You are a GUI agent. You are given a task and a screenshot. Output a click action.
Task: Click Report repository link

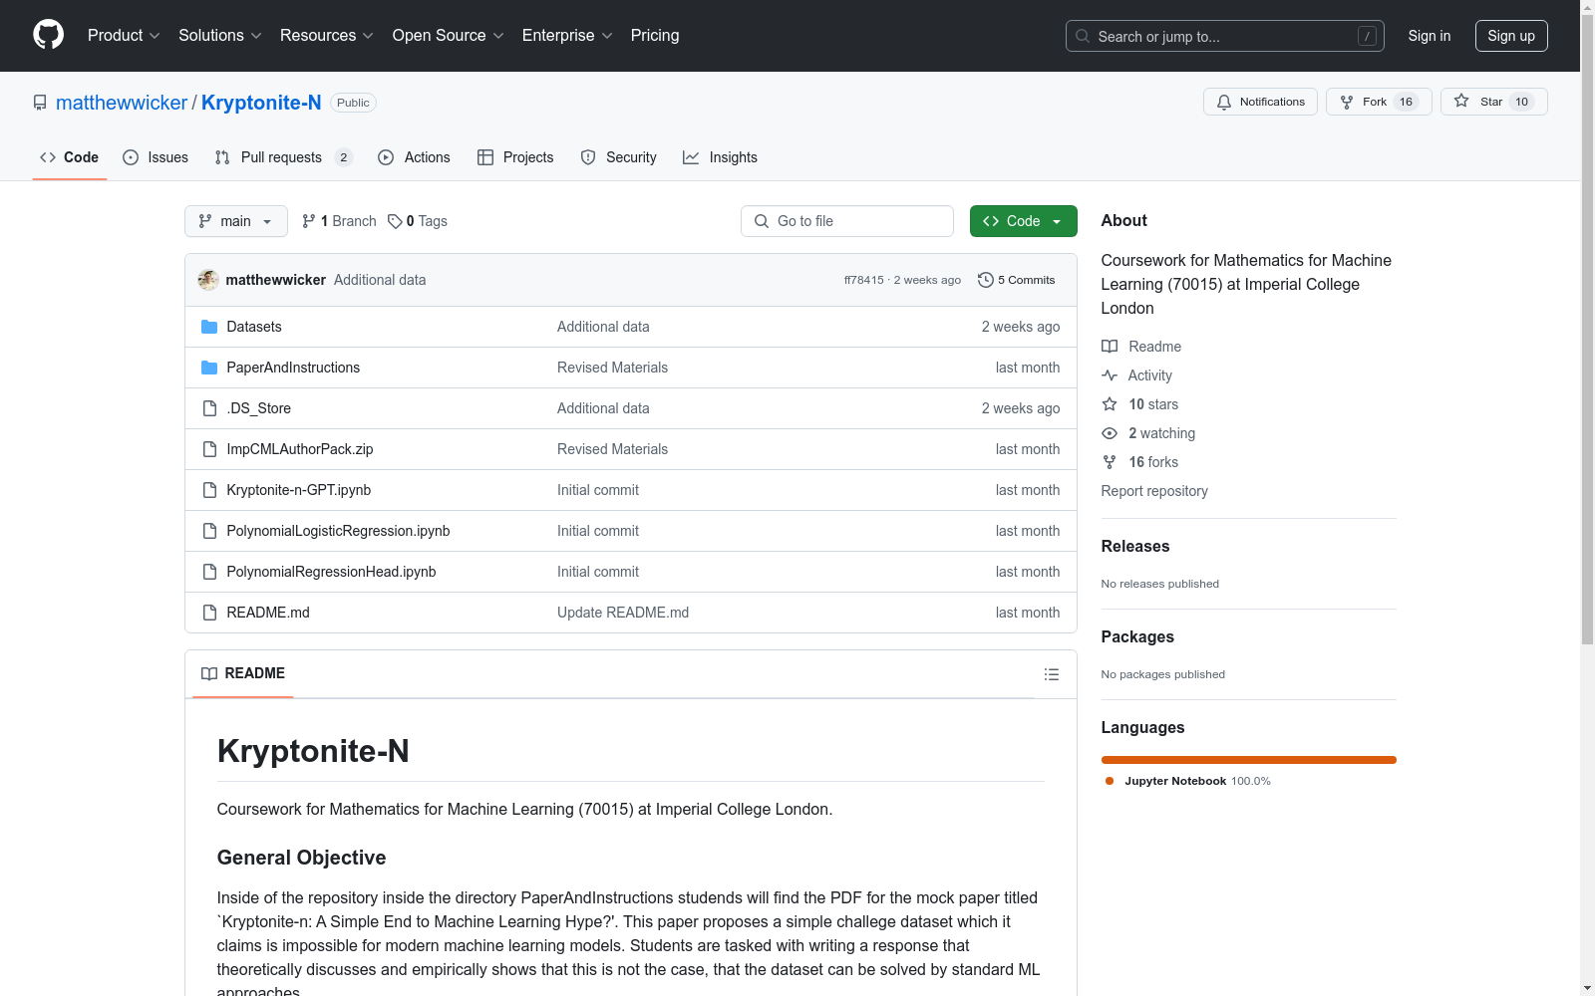pos(1154,491)
